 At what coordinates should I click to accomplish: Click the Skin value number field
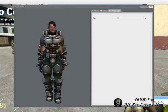click(x=146, y=18)
